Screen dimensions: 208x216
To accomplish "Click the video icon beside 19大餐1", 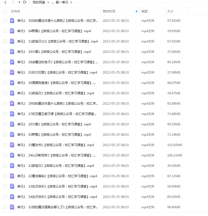I will click(12, 52).
